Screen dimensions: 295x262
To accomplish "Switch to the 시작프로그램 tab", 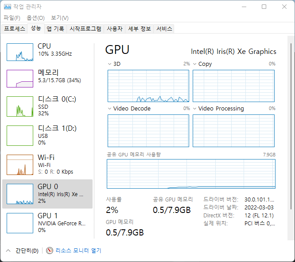I will [x=85, y=29].
